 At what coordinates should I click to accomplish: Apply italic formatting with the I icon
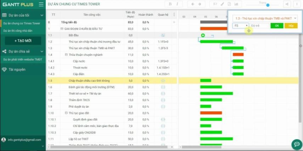tap(177, 4)
